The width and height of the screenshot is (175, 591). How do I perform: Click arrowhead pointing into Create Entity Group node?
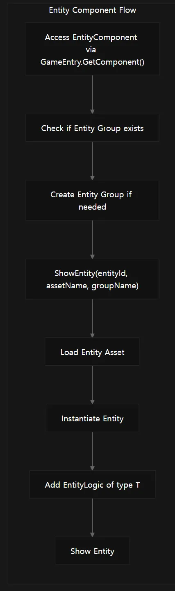tap(92, 178)
